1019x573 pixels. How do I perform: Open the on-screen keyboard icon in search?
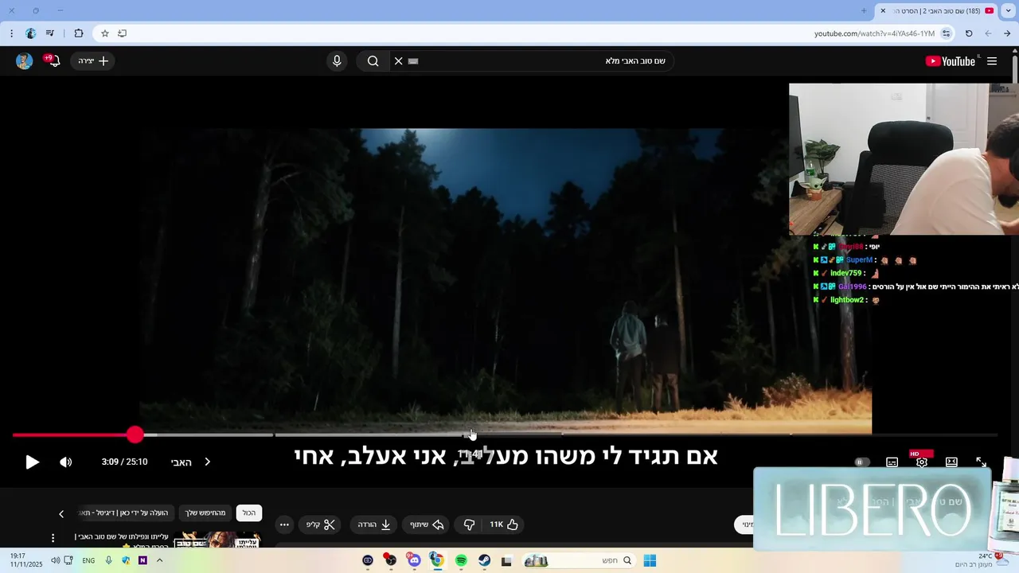coord(413,61)
